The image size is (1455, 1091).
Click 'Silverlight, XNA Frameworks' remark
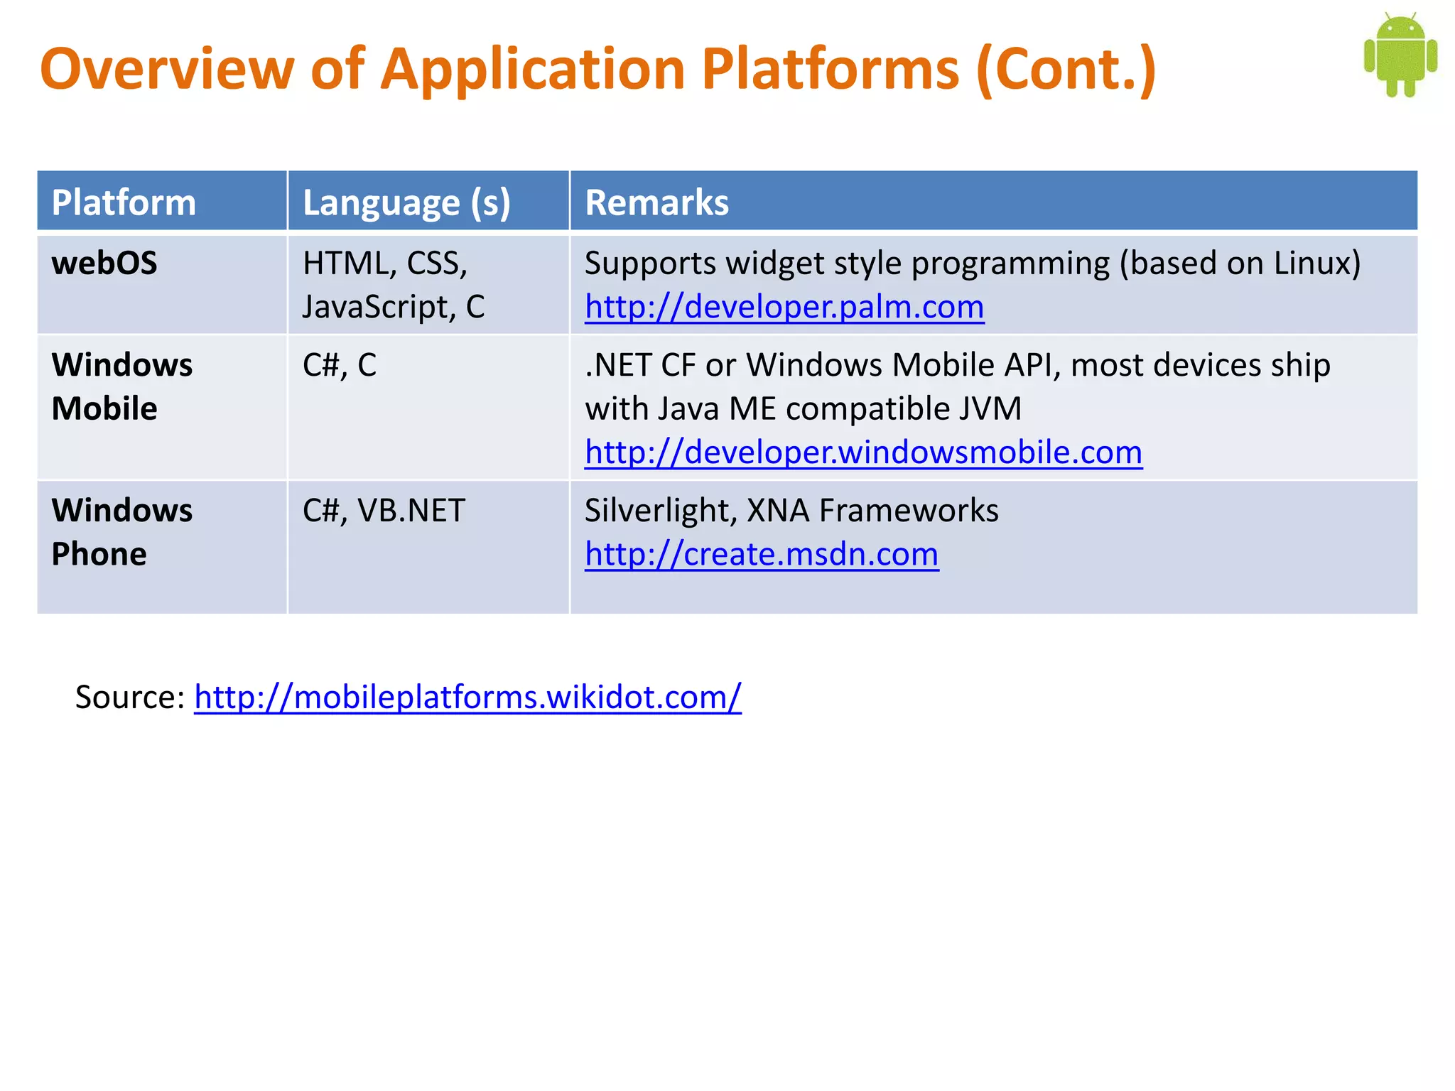click(791, 511)
